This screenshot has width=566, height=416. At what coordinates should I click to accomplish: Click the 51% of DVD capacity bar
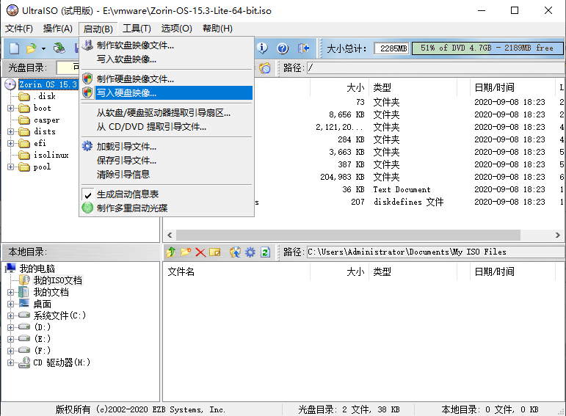[487, 48]
